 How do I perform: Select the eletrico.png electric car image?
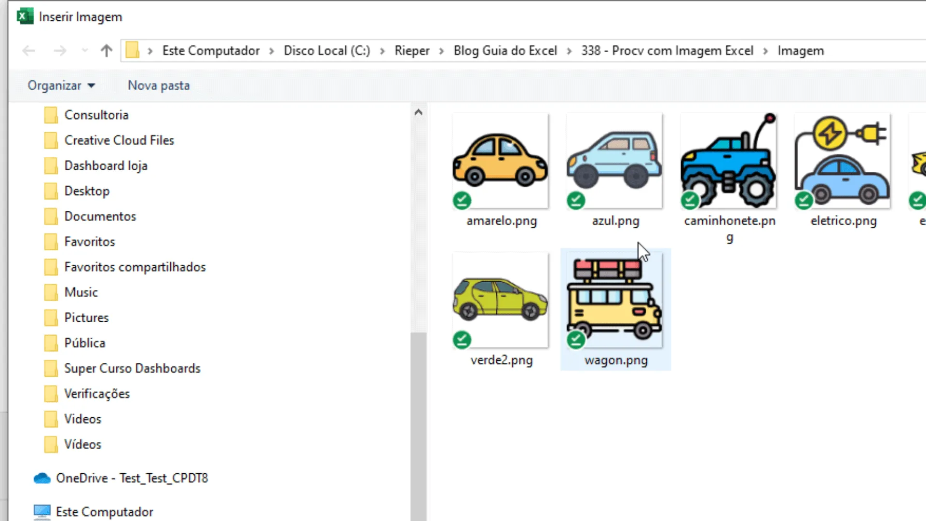click(x=842, y=161)
